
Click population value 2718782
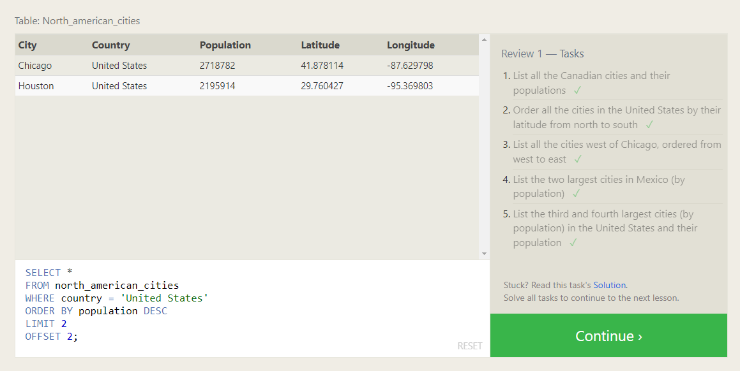click(217, 66)
